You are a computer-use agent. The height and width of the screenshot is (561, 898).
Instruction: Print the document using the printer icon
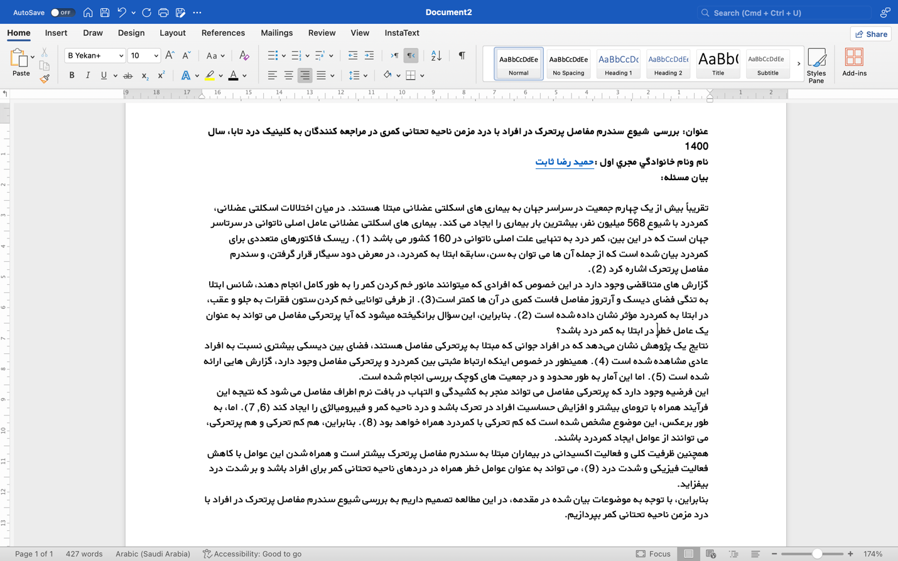[x=163, y=13]
